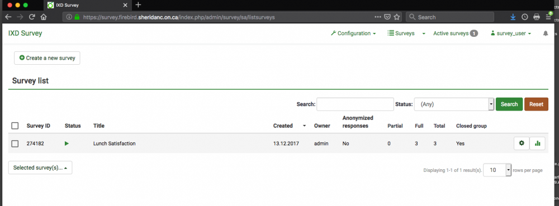Open the Configuration dropdown menu

353,33
